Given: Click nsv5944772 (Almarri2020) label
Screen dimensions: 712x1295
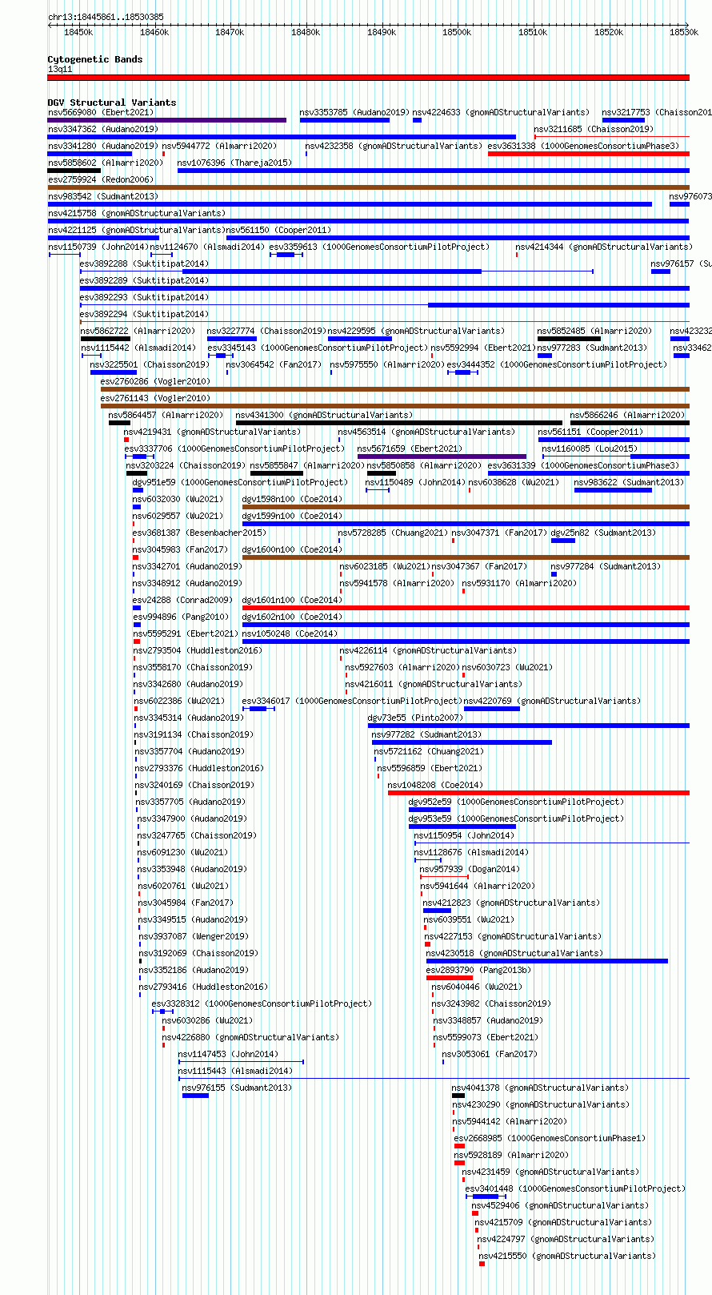Looking at the screenshot, I should click(219, 146).
